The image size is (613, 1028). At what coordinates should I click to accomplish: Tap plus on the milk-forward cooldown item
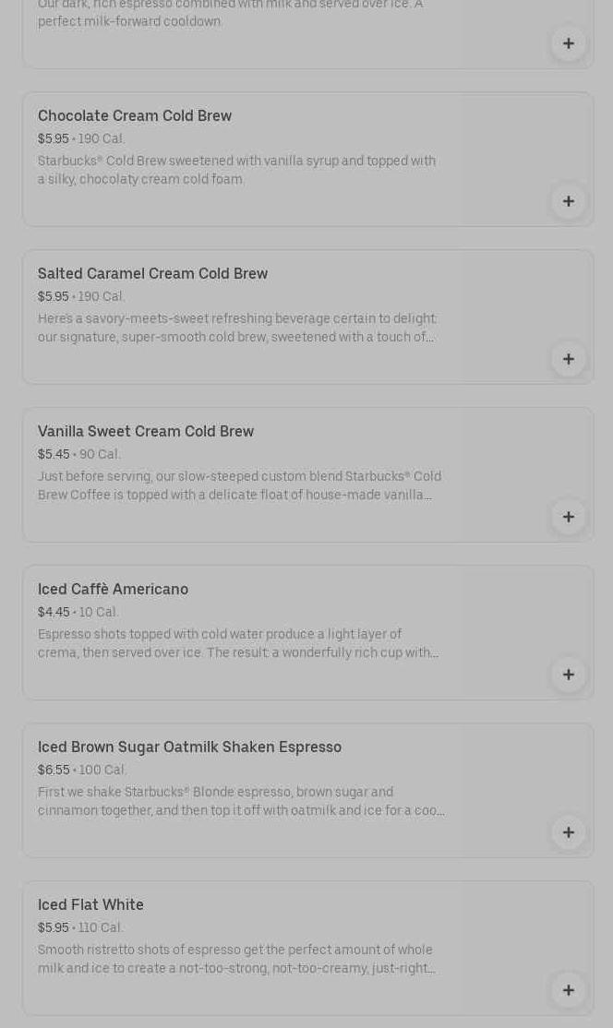pyautogui.click(x=568, y=43)
